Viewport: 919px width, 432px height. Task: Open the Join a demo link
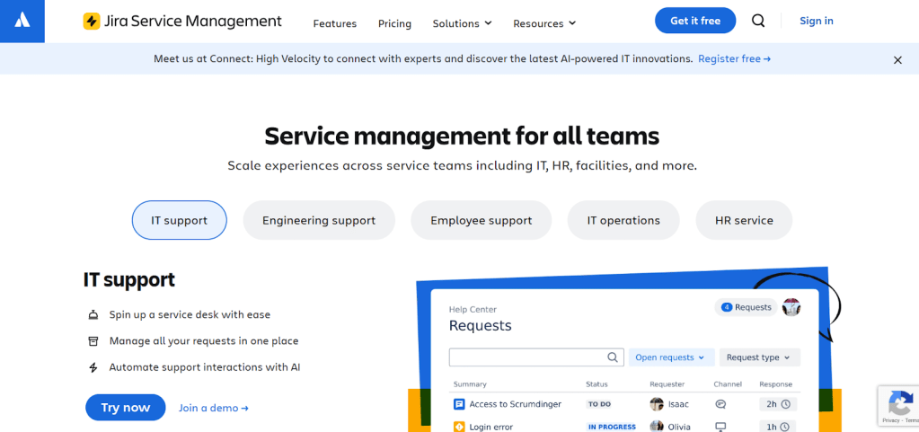(x=213, y=408)
